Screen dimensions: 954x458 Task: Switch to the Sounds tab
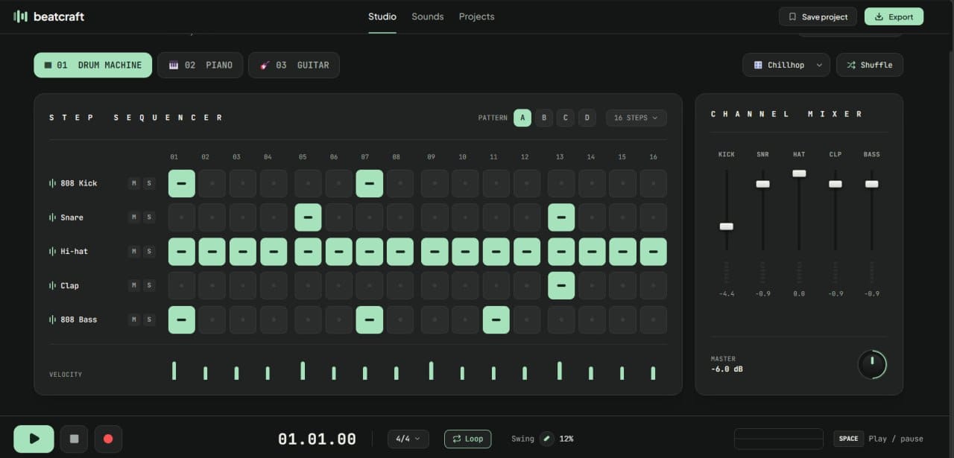(428, 16)
